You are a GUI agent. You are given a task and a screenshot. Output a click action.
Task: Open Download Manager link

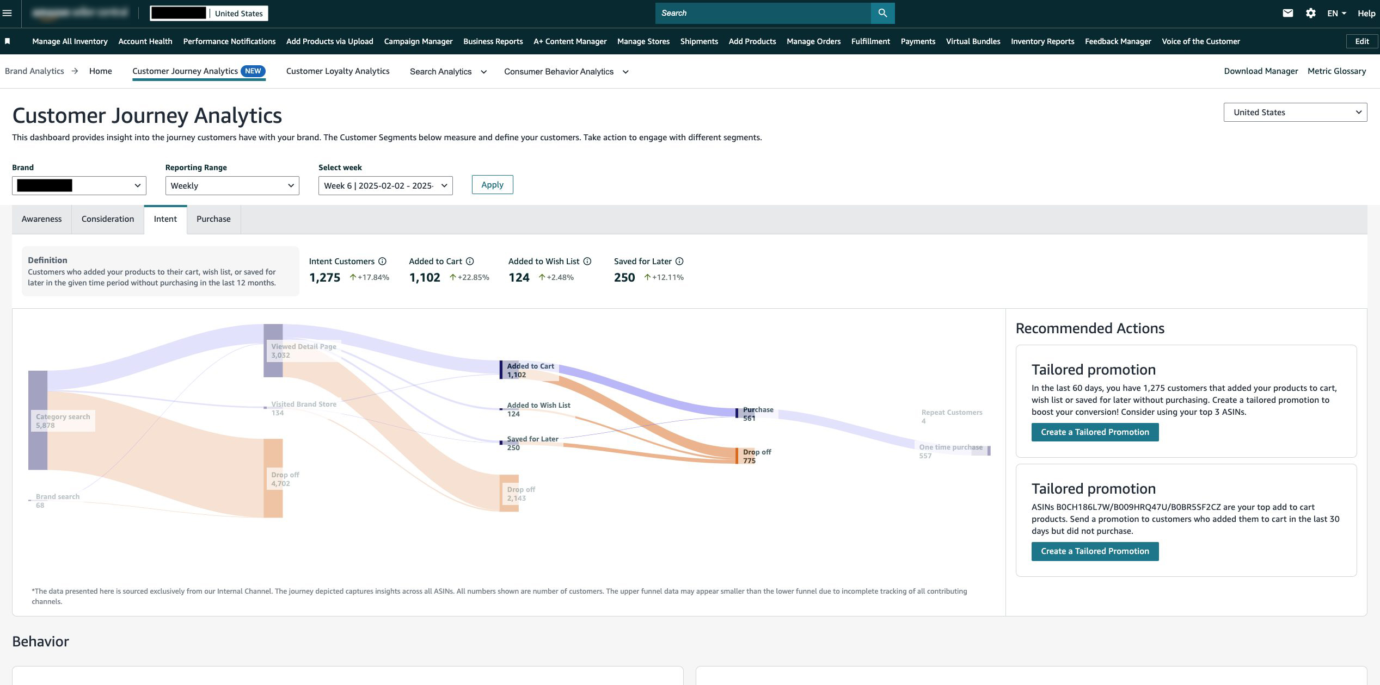1261,71
